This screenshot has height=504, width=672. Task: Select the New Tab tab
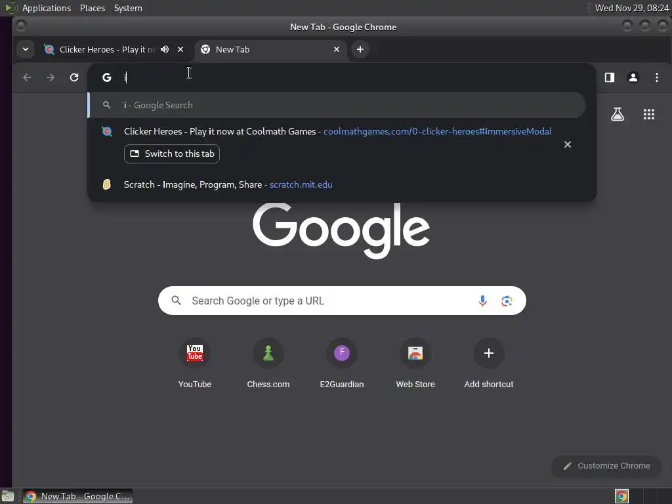[270, 49]
